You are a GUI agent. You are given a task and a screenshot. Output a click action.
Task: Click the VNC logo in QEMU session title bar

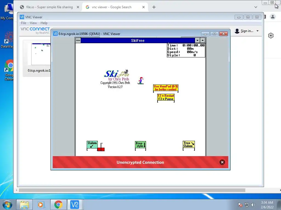click(x=55, y=34)
